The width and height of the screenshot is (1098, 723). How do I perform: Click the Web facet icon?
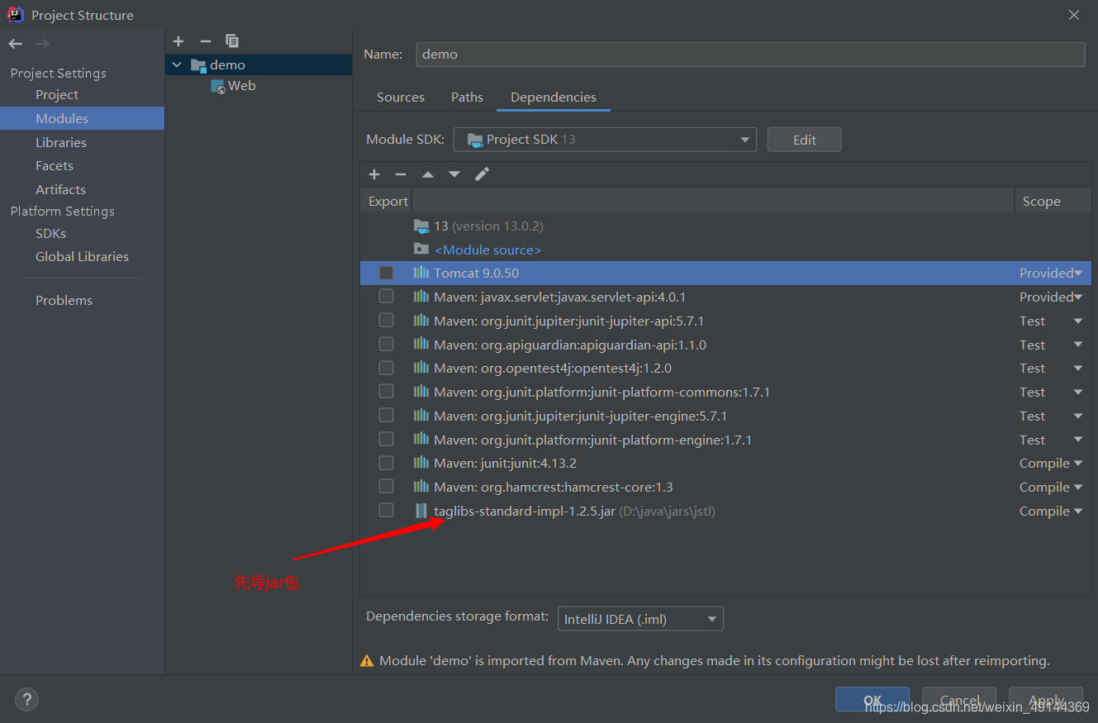click(x=218, y=86)
